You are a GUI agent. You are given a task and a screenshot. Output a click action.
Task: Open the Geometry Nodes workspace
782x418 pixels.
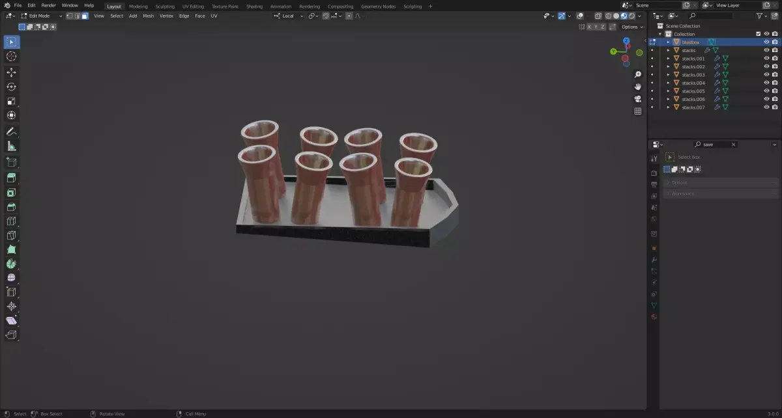click(x=378, y=6)
